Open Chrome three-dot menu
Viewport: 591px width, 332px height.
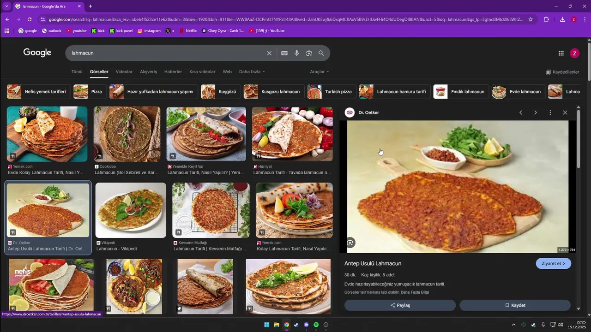pos(585,19)
